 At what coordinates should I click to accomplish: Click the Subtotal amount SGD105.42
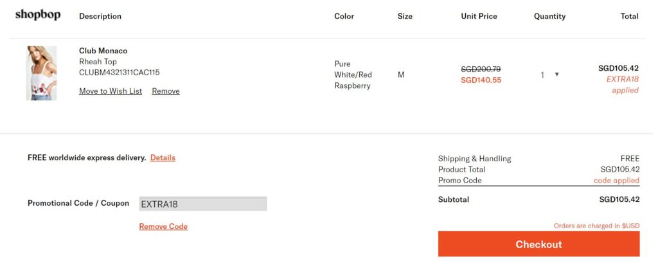coord(619,199)
